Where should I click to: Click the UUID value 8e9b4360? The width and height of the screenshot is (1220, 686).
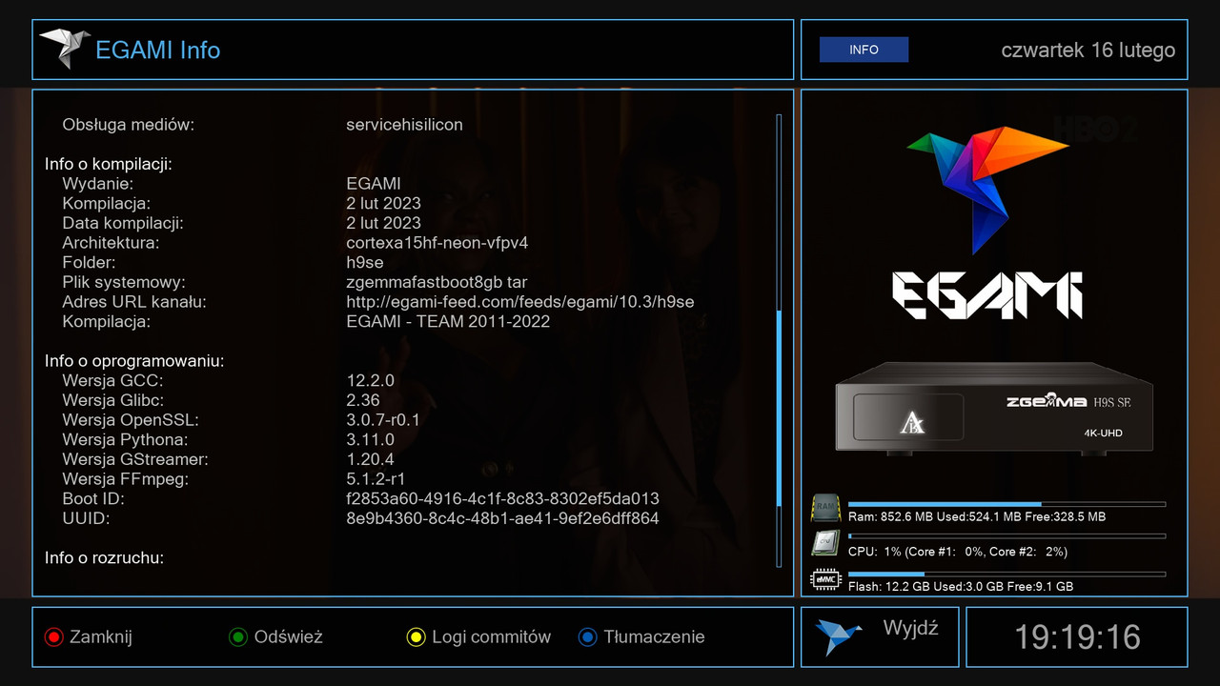[x=503, y=518]
